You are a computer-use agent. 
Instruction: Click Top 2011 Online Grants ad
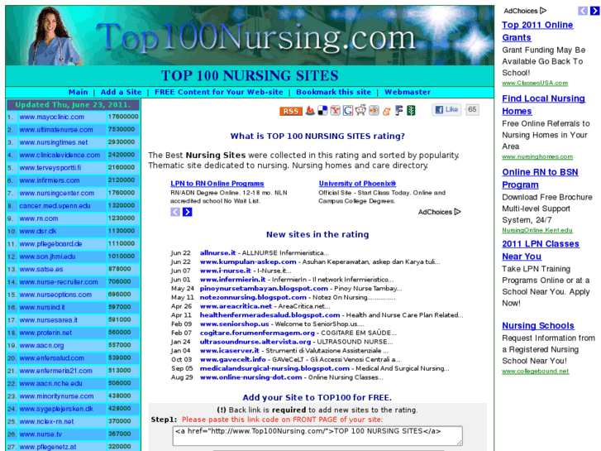[x=537, y=31]
